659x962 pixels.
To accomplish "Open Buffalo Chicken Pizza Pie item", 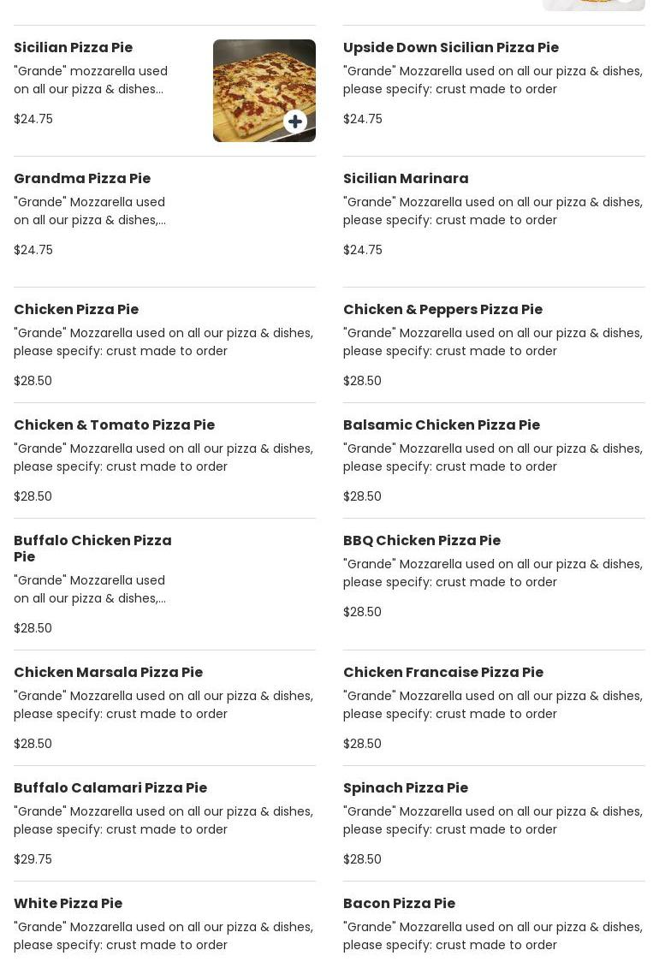I will pos(92,548).
